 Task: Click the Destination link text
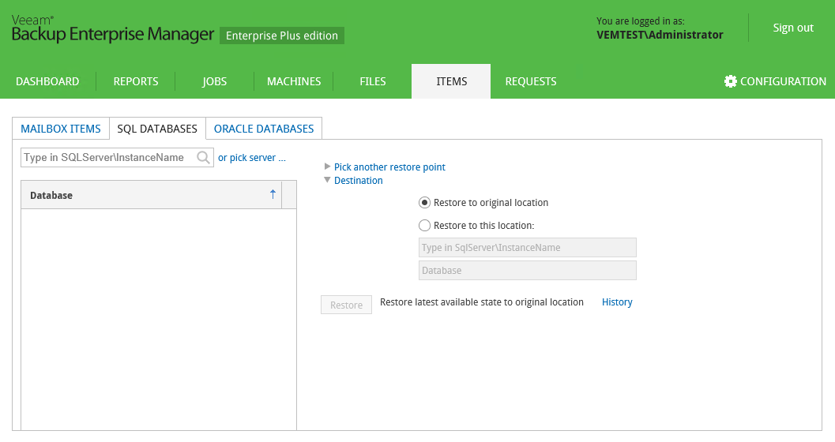(359, 180)
